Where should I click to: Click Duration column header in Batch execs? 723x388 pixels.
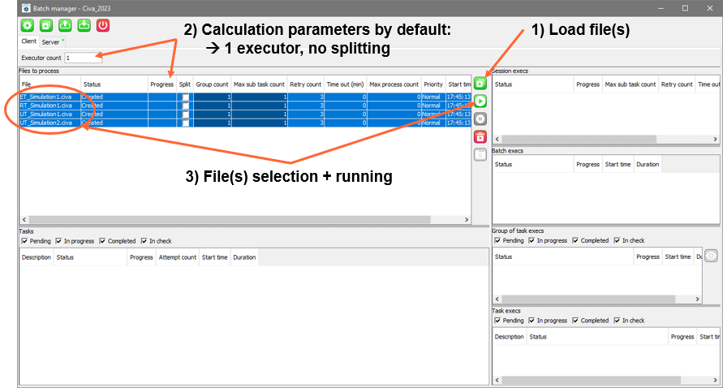click(x=648, y=164)
